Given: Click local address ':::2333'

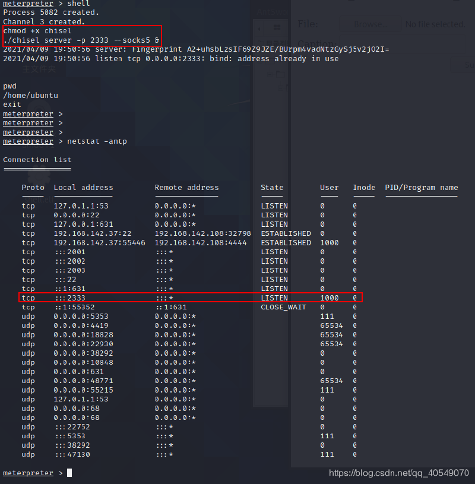Looking at the screenshot, I should (x=71, y=298).
